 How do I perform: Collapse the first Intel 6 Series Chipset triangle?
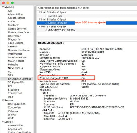(x=40, y=12)
